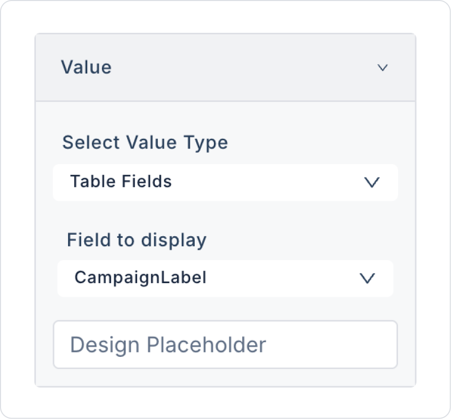Place cursor in Design Placeholder text box
The image size is (451, 419).
coord(225,345)
